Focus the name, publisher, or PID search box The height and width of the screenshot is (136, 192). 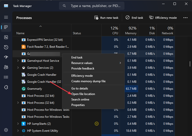pyautogui.click(x=92, y=6)
